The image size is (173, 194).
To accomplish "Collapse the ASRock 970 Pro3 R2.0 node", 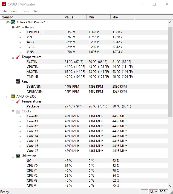I will coord(8,23).
